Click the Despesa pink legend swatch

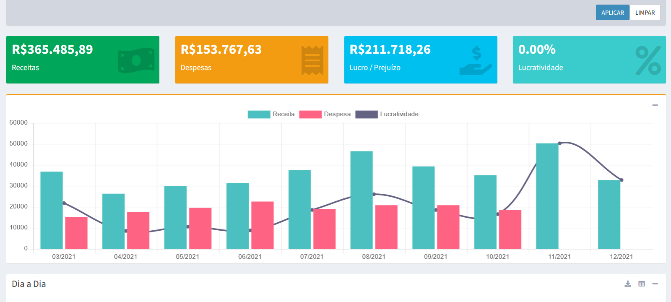310,115
